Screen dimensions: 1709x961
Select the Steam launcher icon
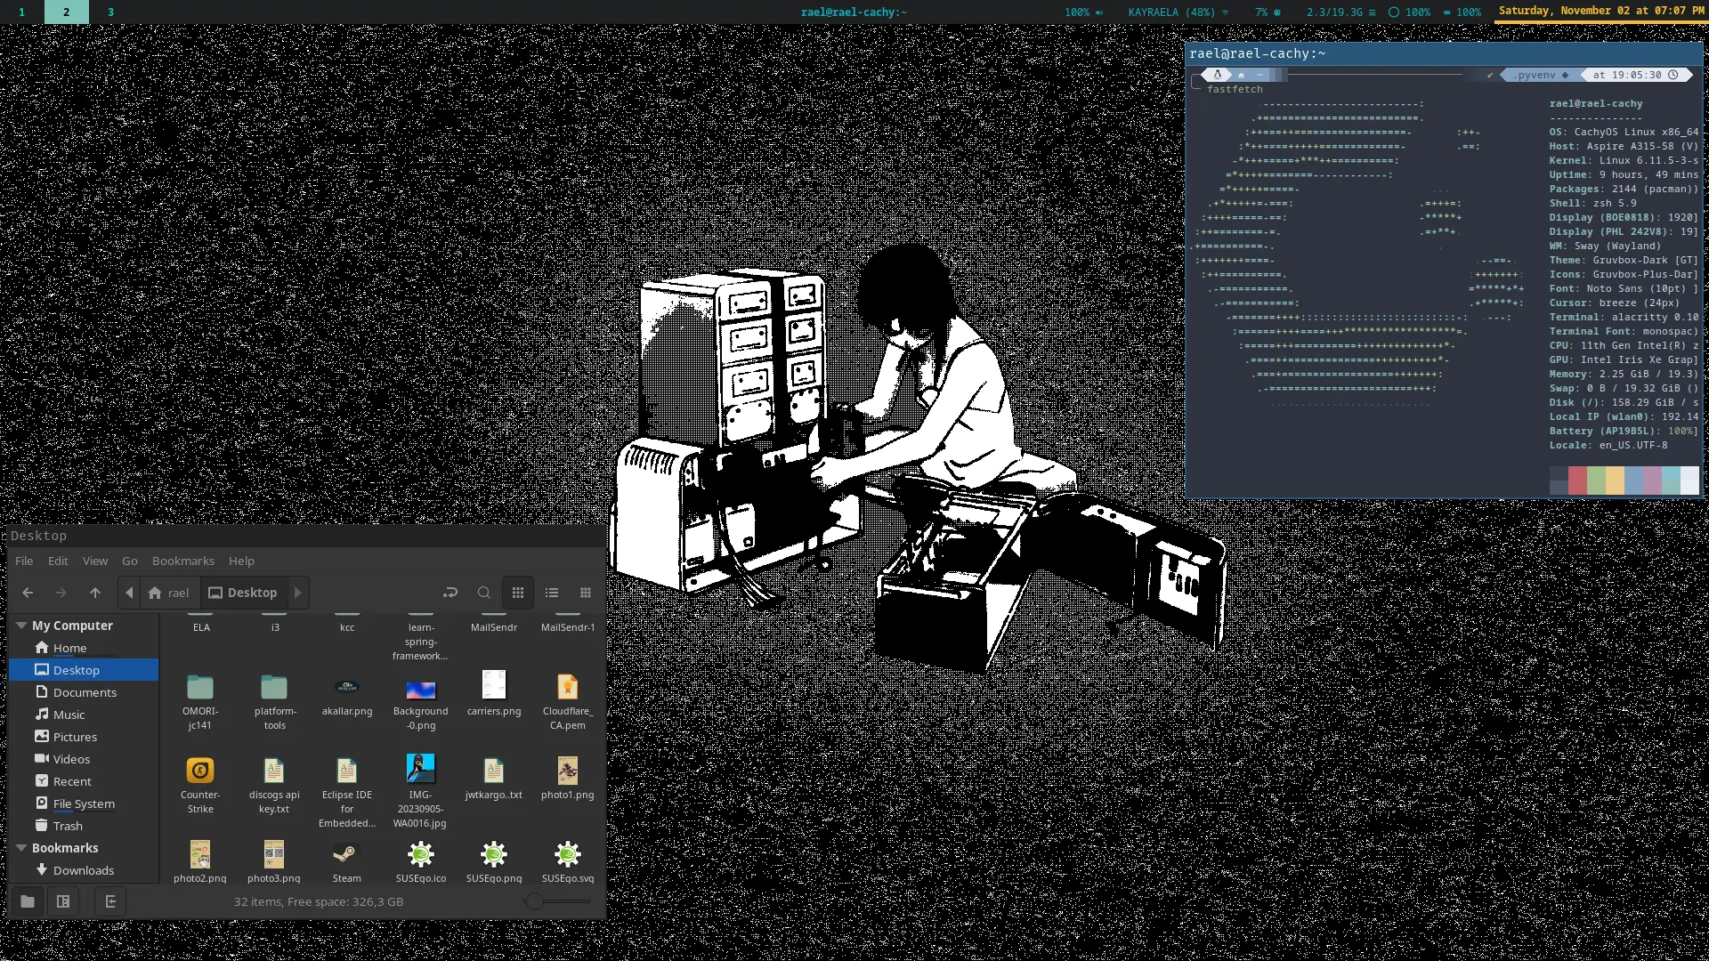[x=347, y=861]
